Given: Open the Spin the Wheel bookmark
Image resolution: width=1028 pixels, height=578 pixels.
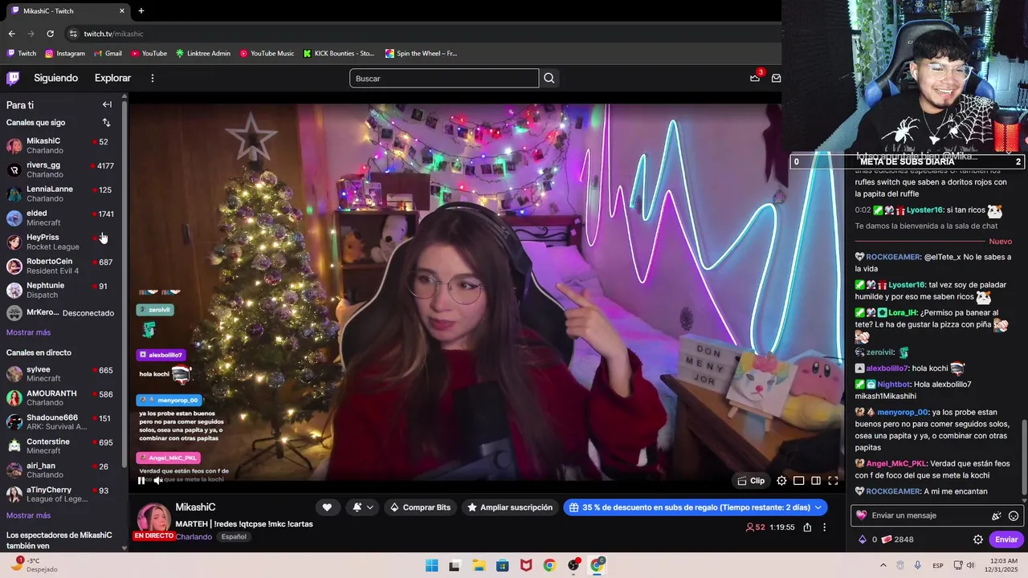Looking at the screenshot, I should point(421,54).
